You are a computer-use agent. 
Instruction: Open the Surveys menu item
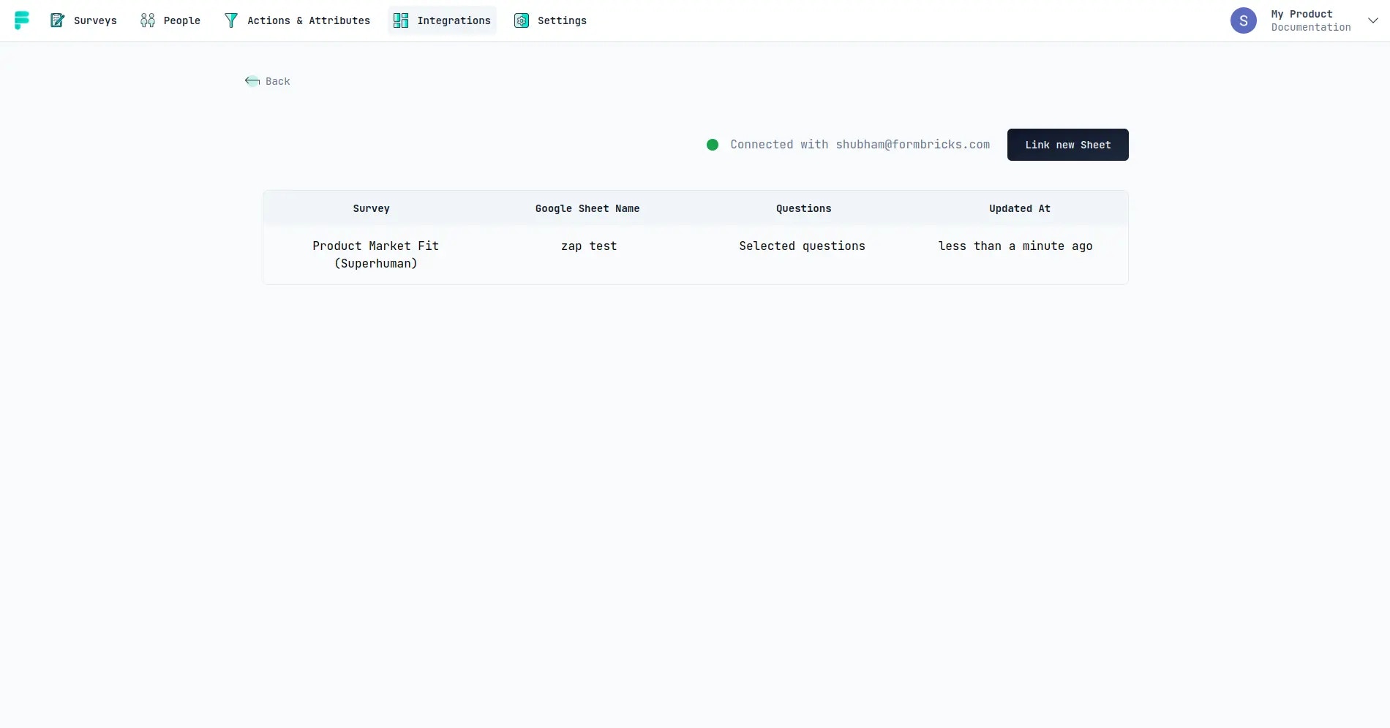[83, 20]
